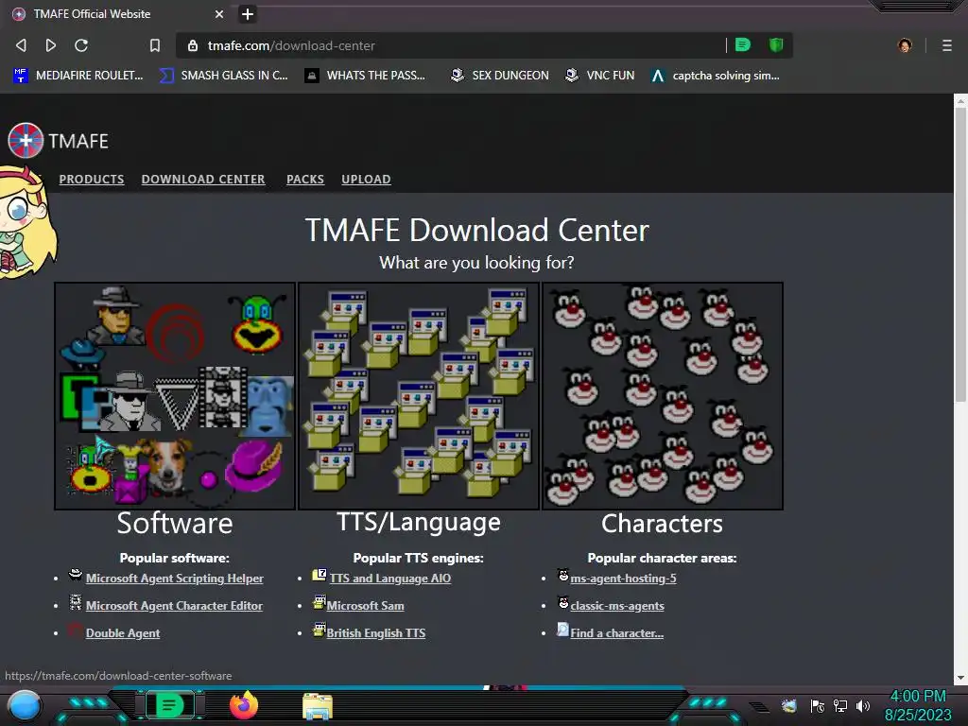Image resolution: width=968 pixels, height=726 pixels.
Task: Go forward with the browser forward arrow
Action: coord(51,45)
